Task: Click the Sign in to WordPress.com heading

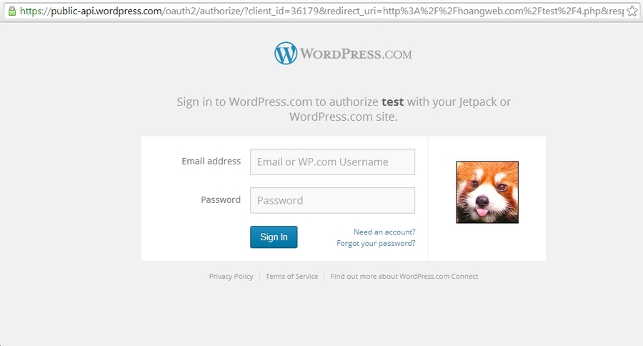Action: click(344, 109)
